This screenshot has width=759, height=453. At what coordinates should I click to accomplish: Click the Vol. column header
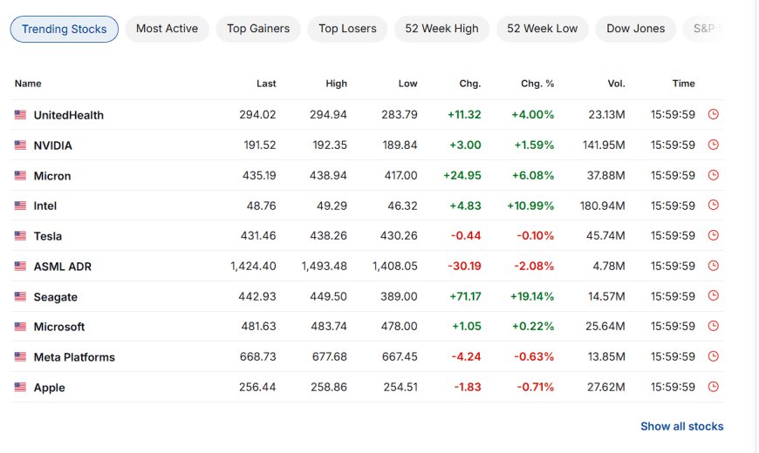pos(616,84)
